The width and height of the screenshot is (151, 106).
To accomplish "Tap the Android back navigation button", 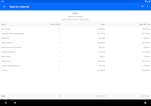I will [x=6, y=103].
